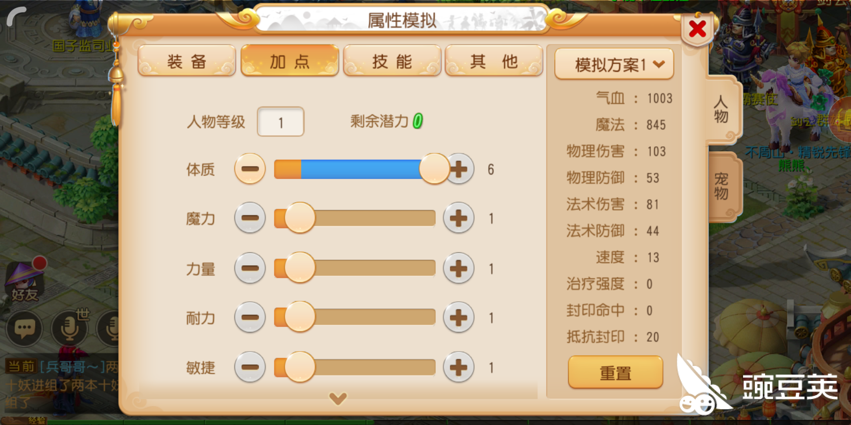The height and width of the screenshot is (425, 851).
Task: Switch to the 技能 tab
Action: (x=392, y=61)
